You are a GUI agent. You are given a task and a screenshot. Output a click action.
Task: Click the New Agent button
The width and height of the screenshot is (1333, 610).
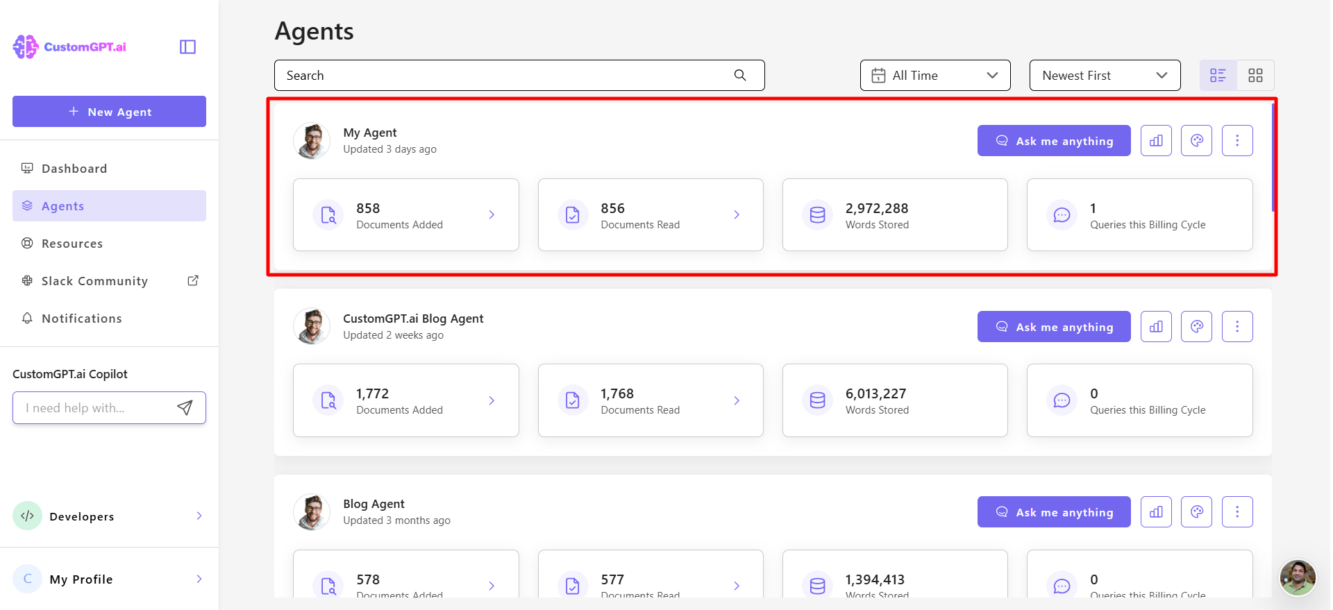[109, 111]
